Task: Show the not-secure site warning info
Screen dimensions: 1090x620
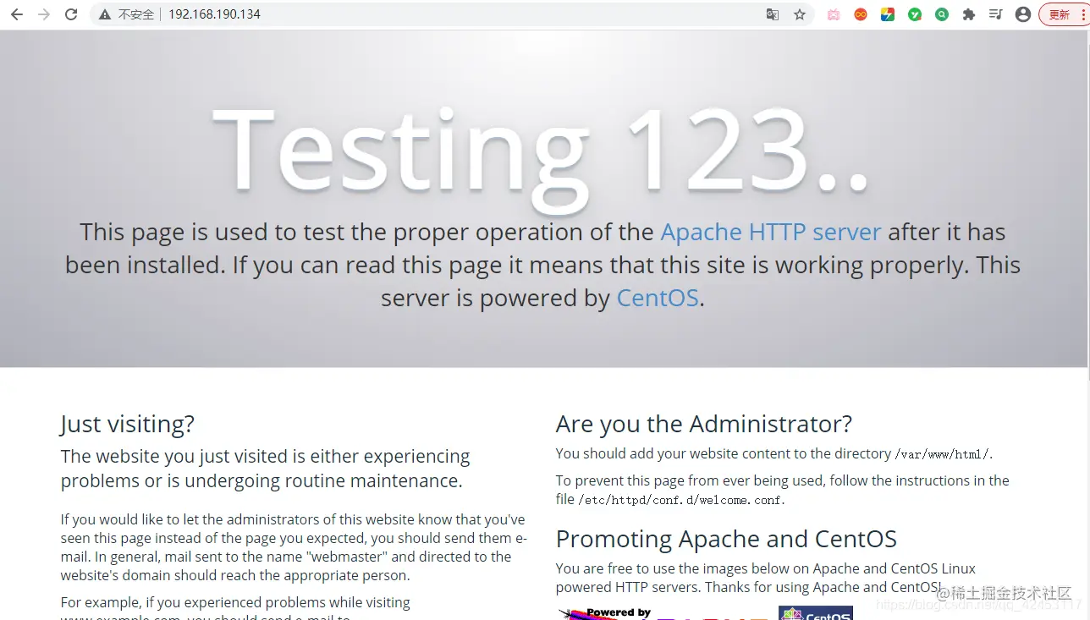Action: click(x=105, y=14)
